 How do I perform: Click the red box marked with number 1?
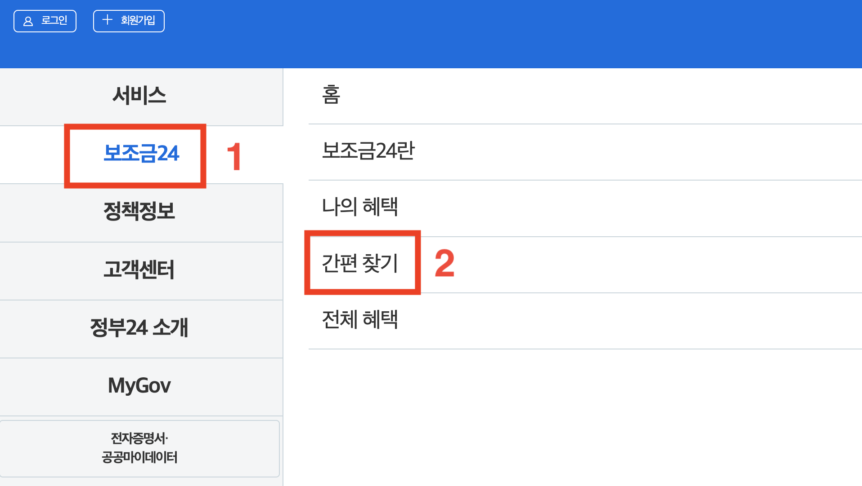tap(136, 155)
